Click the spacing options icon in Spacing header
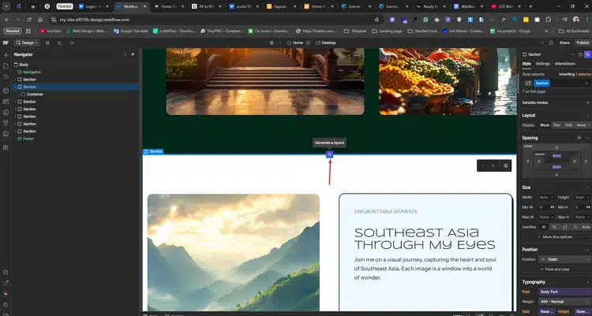This screenshot has height=316, width=592. pos(579,138)
